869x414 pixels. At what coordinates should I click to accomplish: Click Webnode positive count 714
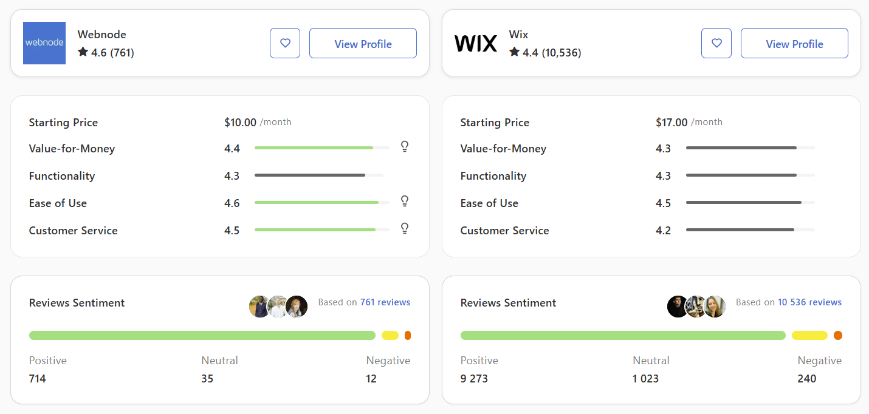(x=38, y=379)
